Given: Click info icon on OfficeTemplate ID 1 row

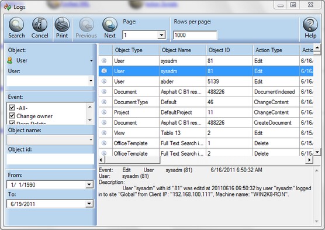Looking at the screenshot, I should click(104, 143).
